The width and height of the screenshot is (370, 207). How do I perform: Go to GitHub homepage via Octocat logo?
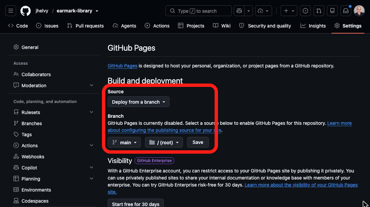[x=26, y=11]
